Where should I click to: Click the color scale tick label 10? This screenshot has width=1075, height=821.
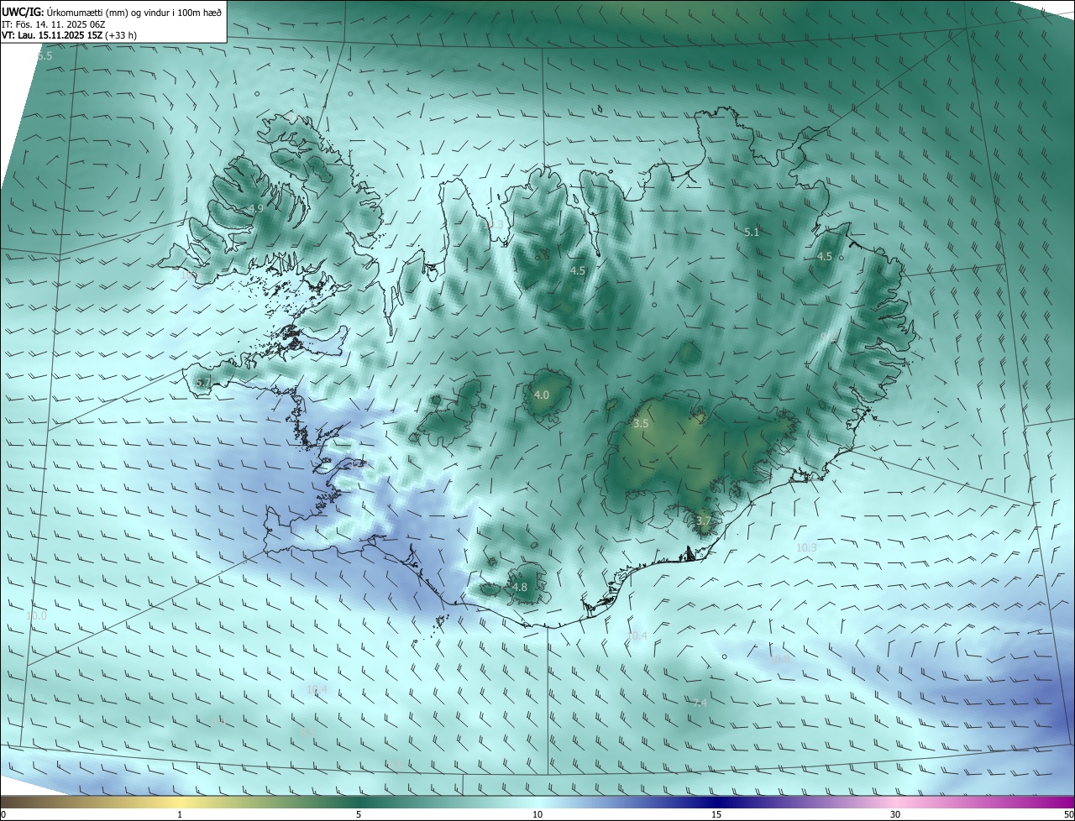537,814
